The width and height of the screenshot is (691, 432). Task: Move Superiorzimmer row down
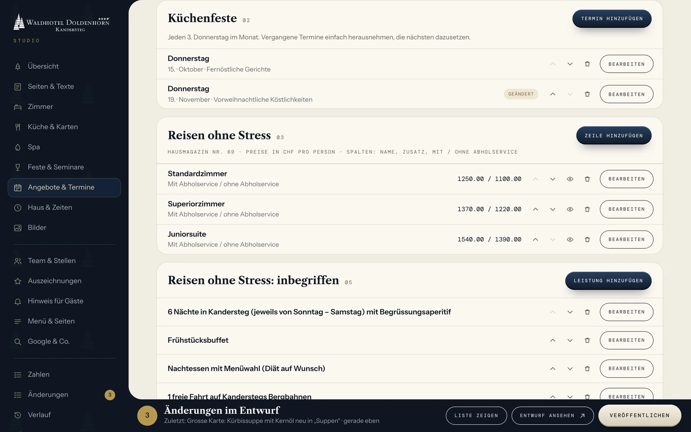click(x=553, y=210)
